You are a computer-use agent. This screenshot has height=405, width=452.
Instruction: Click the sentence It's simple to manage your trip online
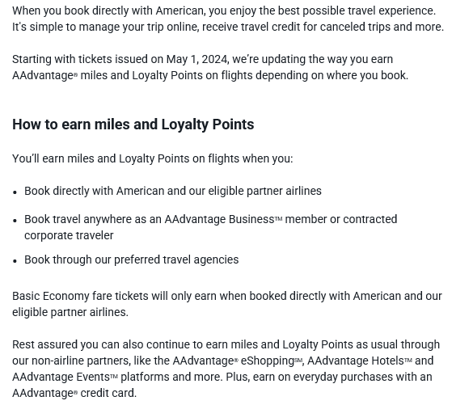click(x=228, y=27)
